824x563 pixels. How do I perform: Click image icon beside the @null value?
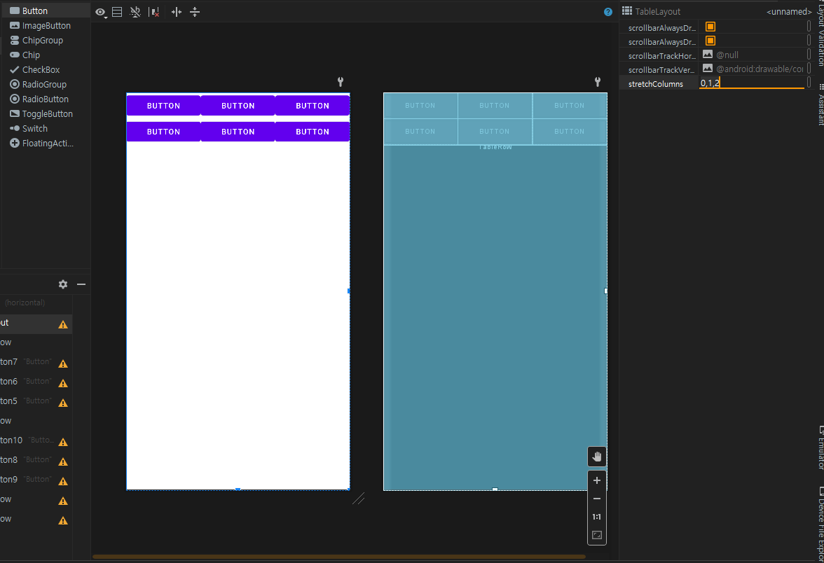coord(708,54)
